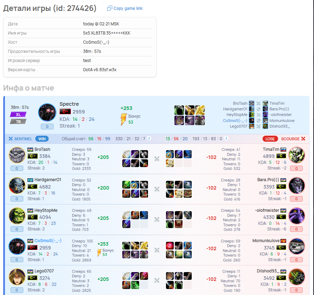Image resolution: width=314 pixels, height=295 pixels.
Task: Click TimaTim's C rank badge
Action: [x=281, y=156]
